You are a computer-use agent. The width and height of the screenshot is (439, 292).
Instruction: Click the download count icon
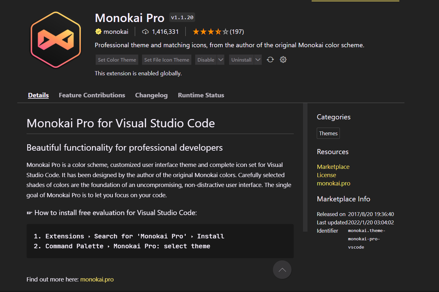[145, 31]
